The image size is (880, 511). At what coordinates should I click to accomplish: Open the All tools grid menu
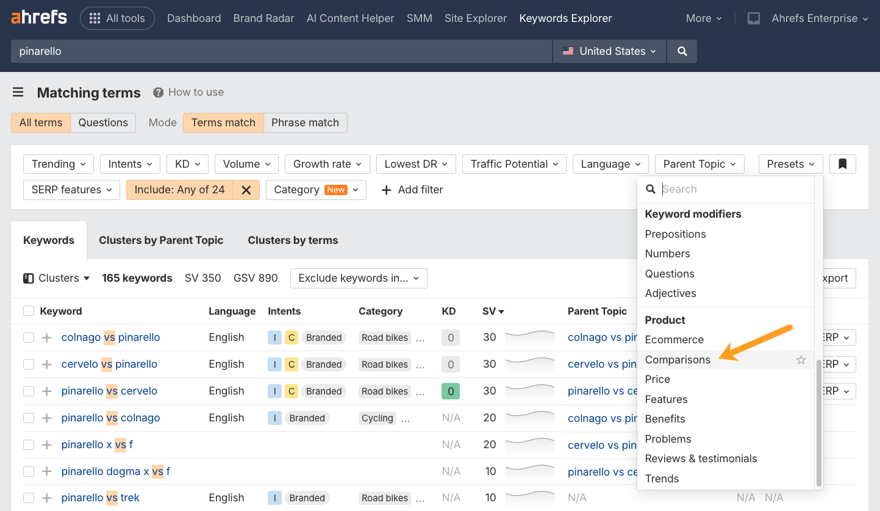(117, 18)
